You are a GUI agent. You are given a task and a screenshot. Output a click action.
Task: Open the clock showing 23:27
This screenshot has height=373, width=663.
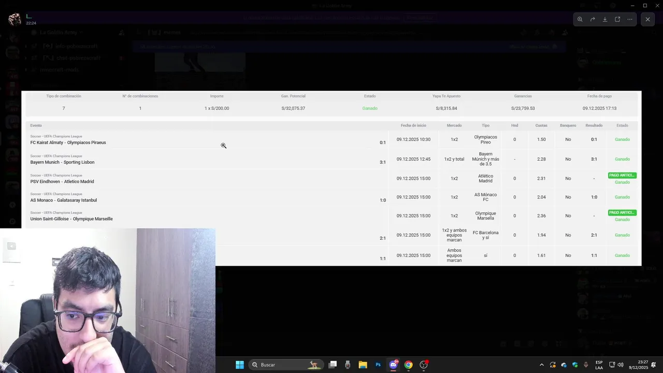[x=639, y=365]
